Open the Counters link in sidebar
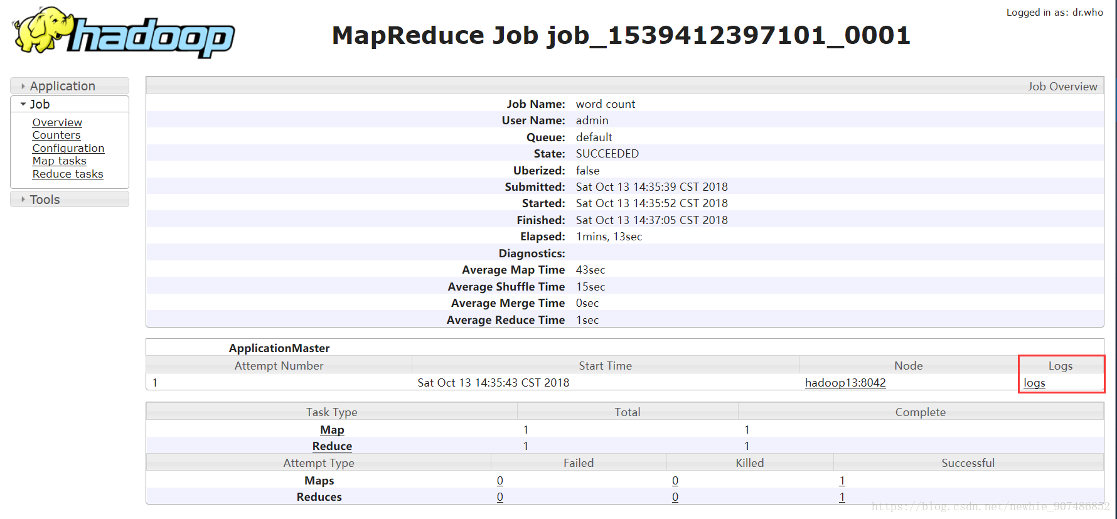1117x519 pixels. coord(56,135)
